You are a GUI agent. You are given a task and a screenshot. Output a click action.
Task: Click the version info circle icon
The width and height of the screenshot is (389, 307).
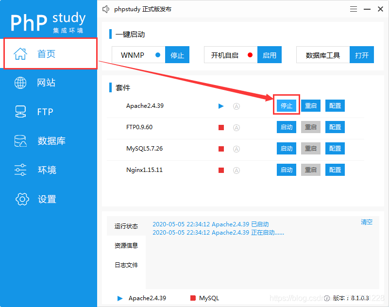pyautogui.click(x=327, y=298)
